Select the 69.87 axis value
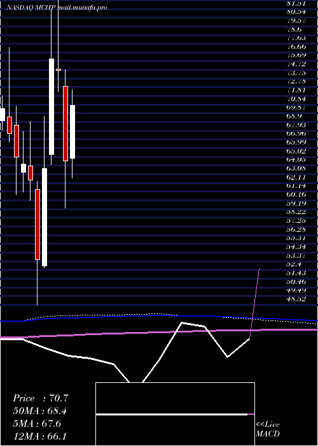This screenshot has height=446, width=318. [296, 107]
